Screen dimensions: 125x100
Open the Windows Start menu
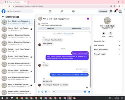coord(2,98)
